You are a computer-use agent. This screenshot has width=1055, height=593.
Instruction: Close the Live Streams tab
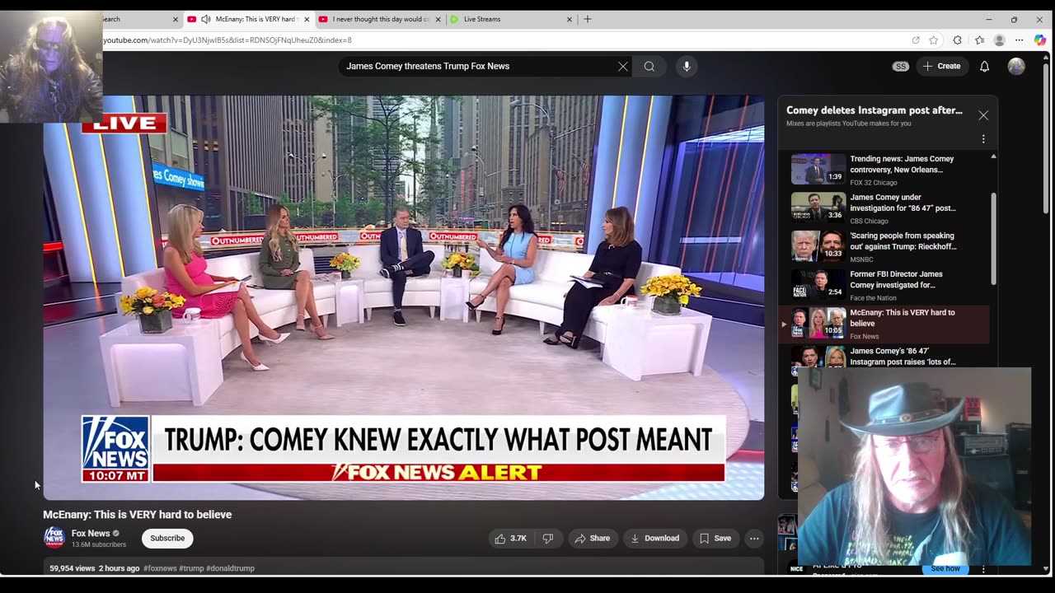[569, 19]
